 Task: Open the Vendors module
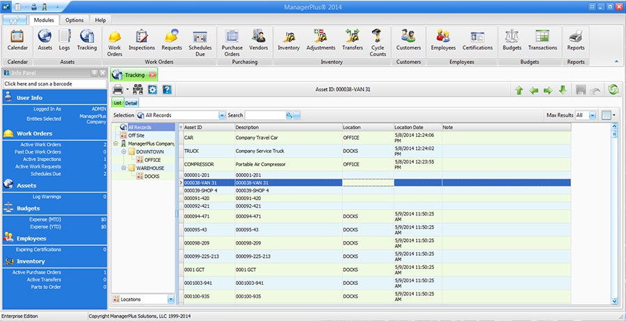click(x=258, y=41)
